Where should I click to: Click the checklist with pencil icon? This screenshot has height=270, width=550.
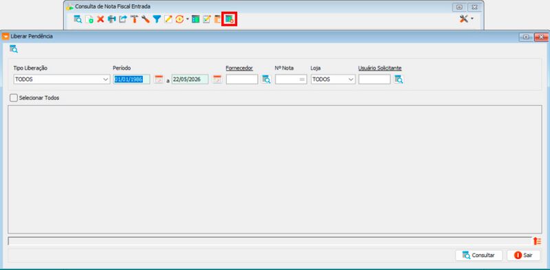pos(207,19)
